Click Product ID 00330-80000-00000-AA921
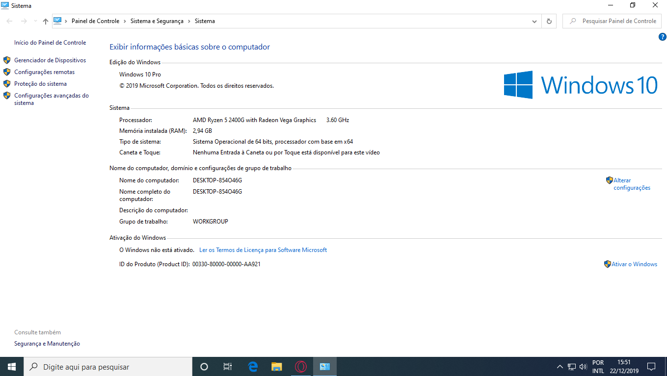This screenshot has width=667, height=376. click(x=226, y=264)
